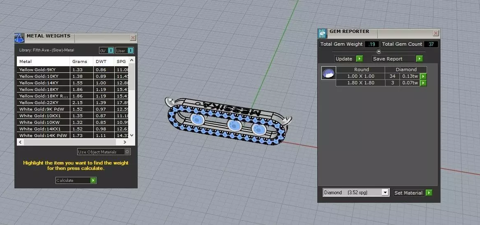This screenshot has width=480, height=225.
Task: Click the Total Gem Weight value .19
Action: (x=372, y=44)
